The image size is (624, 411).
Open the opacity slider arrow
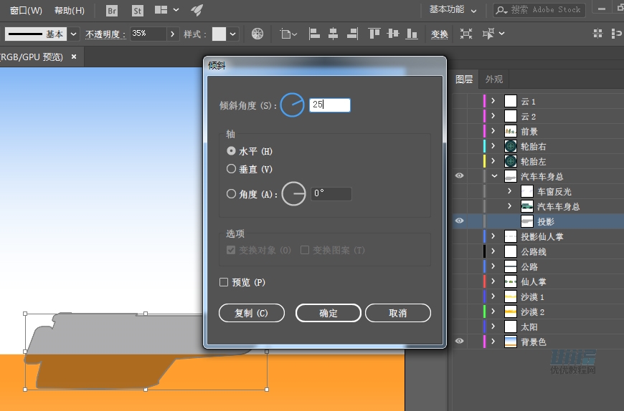click(x=172, y=34)
